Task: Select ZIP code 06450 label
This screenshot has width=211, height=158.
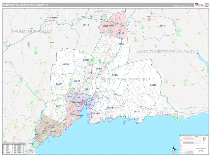Action: (x=121, y=33)
